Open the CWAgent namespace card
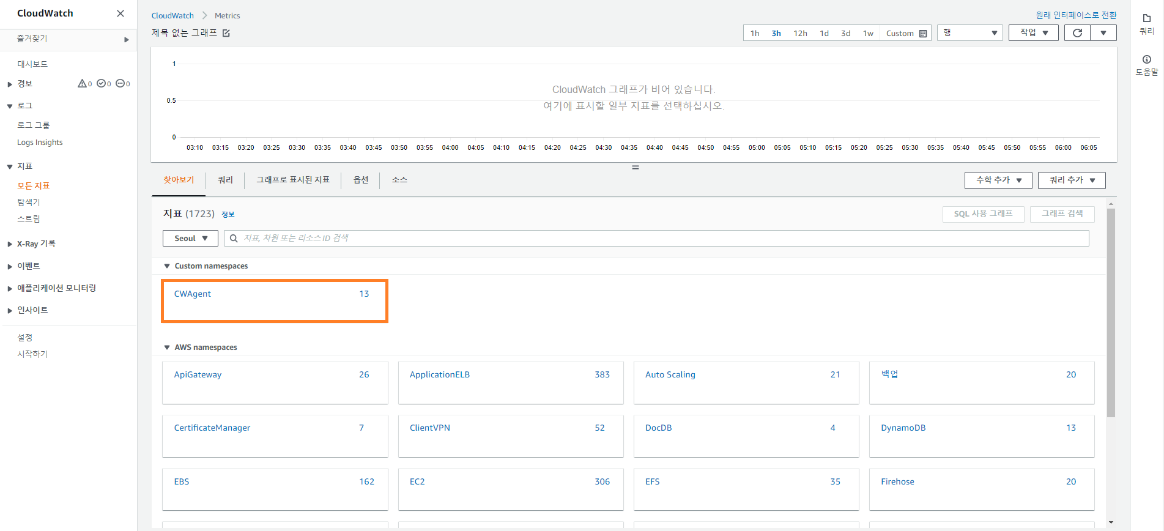 pyautogui.click(x=275, y=301)
